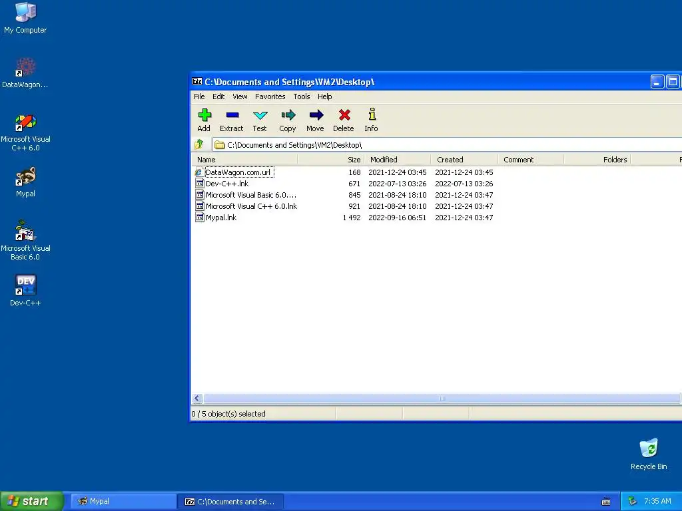The height and width of the screenshot is (511, 682).
Task: Click status text 0 / 5 object(s) selected
Action: coord(228,414)
